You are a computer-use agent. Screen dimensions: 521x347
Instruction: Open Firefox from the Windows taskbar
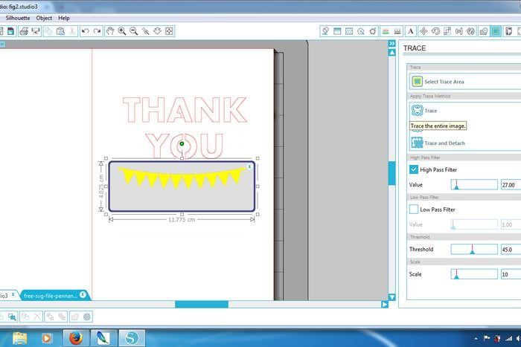(74, 337)
